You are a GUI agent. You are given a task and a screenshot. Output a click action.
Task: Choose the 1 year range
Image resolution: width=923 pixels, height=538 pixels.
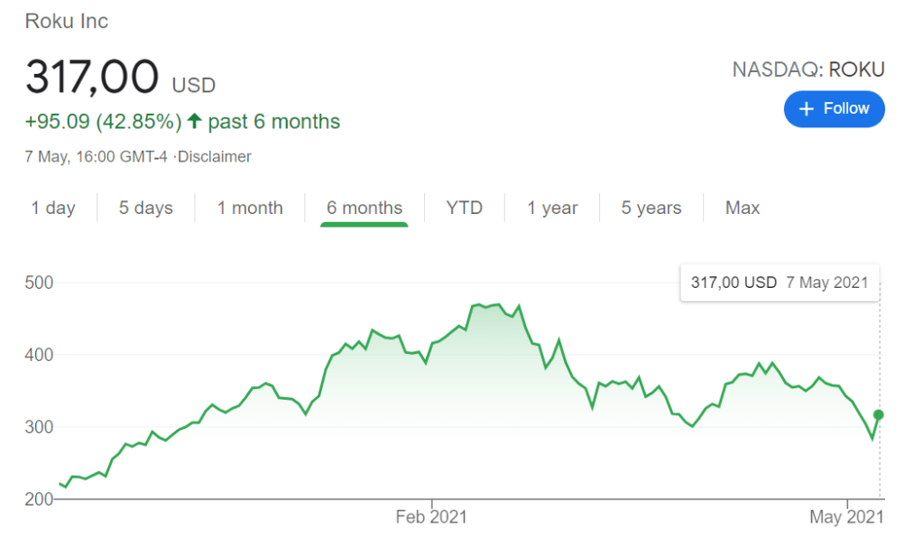coord(552,209)
